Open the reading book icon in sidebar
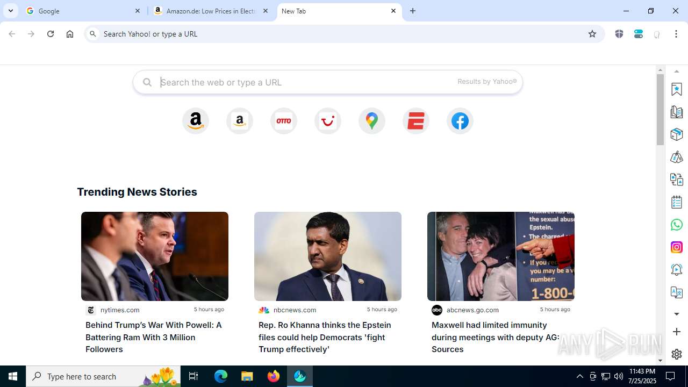 (677, 112)
